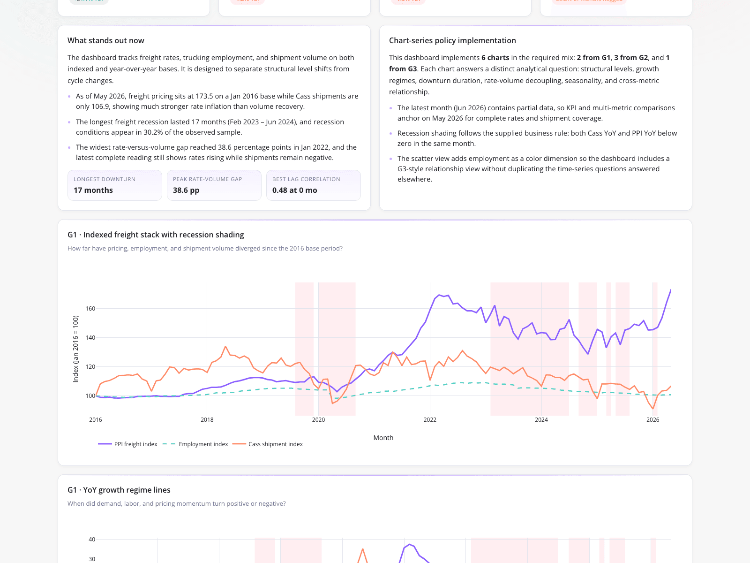750x563 pixels.
Task: Click the 'G1 · Indexed freight stack with recession shading' title
Action: tap(156, 235)
